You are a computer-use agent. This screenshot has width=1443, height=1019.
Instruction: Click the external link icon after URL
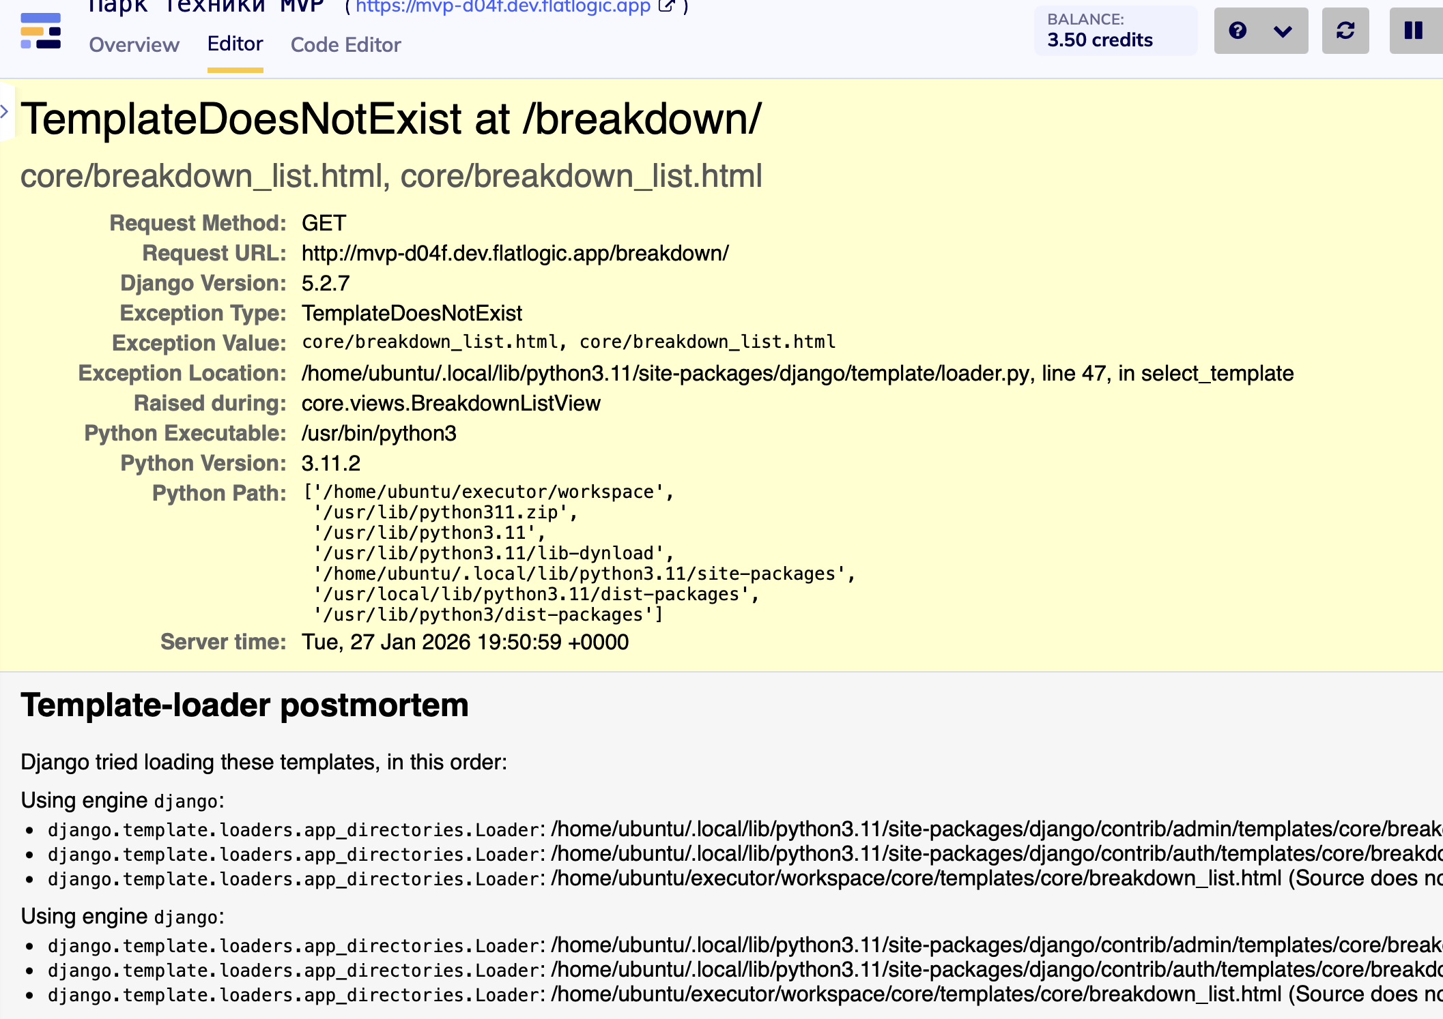(666, 7)
